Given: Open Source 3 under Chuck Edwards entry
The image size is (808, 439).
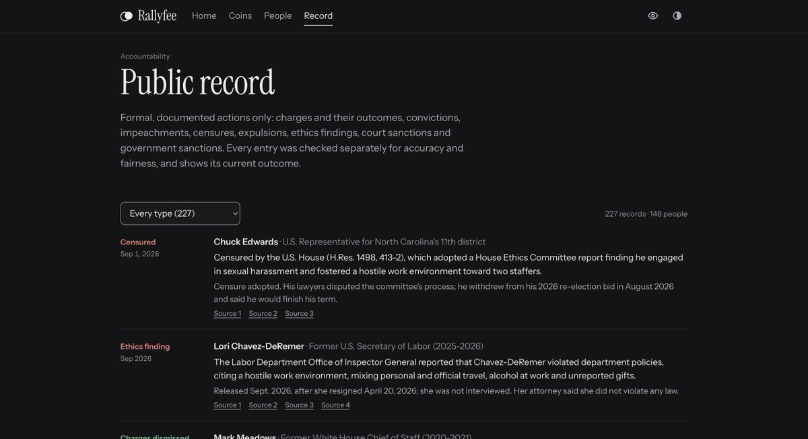Looking at the screenshot, I should point(300,314).
